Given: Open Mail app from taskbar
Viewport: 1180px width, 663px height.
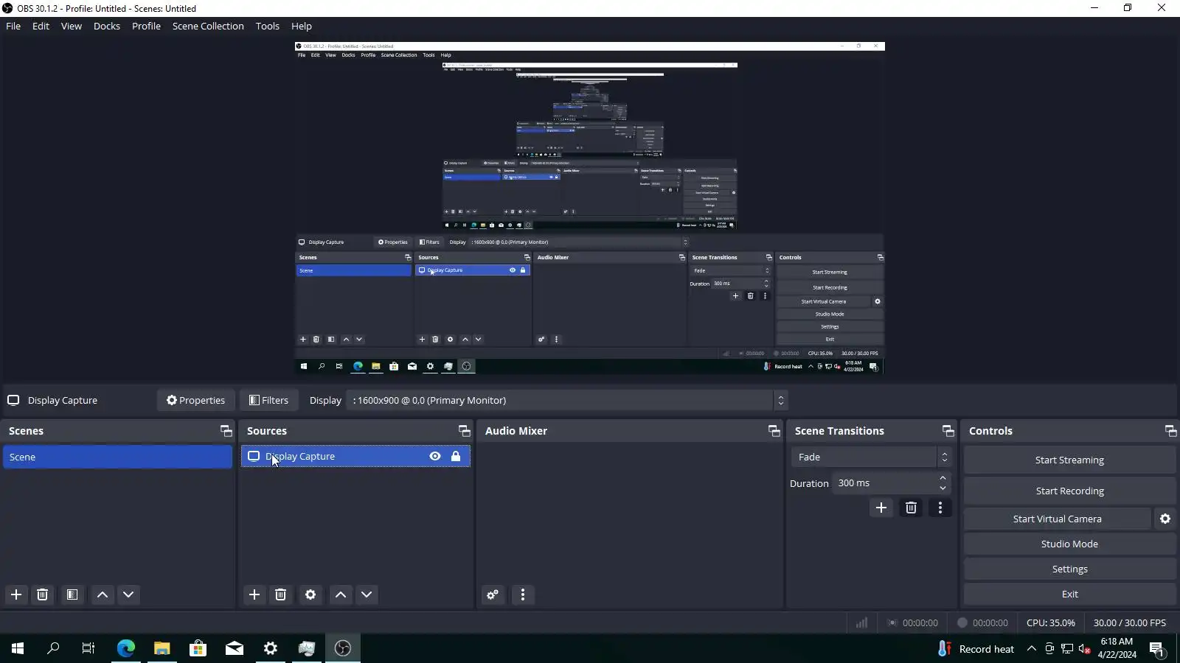Looking at the screenshot, I should (235, 648).
